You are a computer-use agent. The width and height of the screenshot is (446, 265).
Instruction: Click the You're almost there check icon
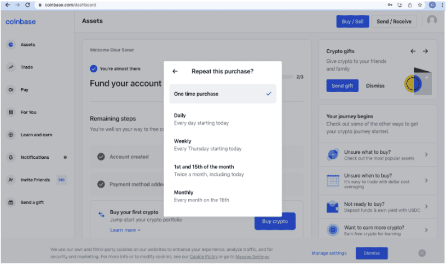pos(93,68)
